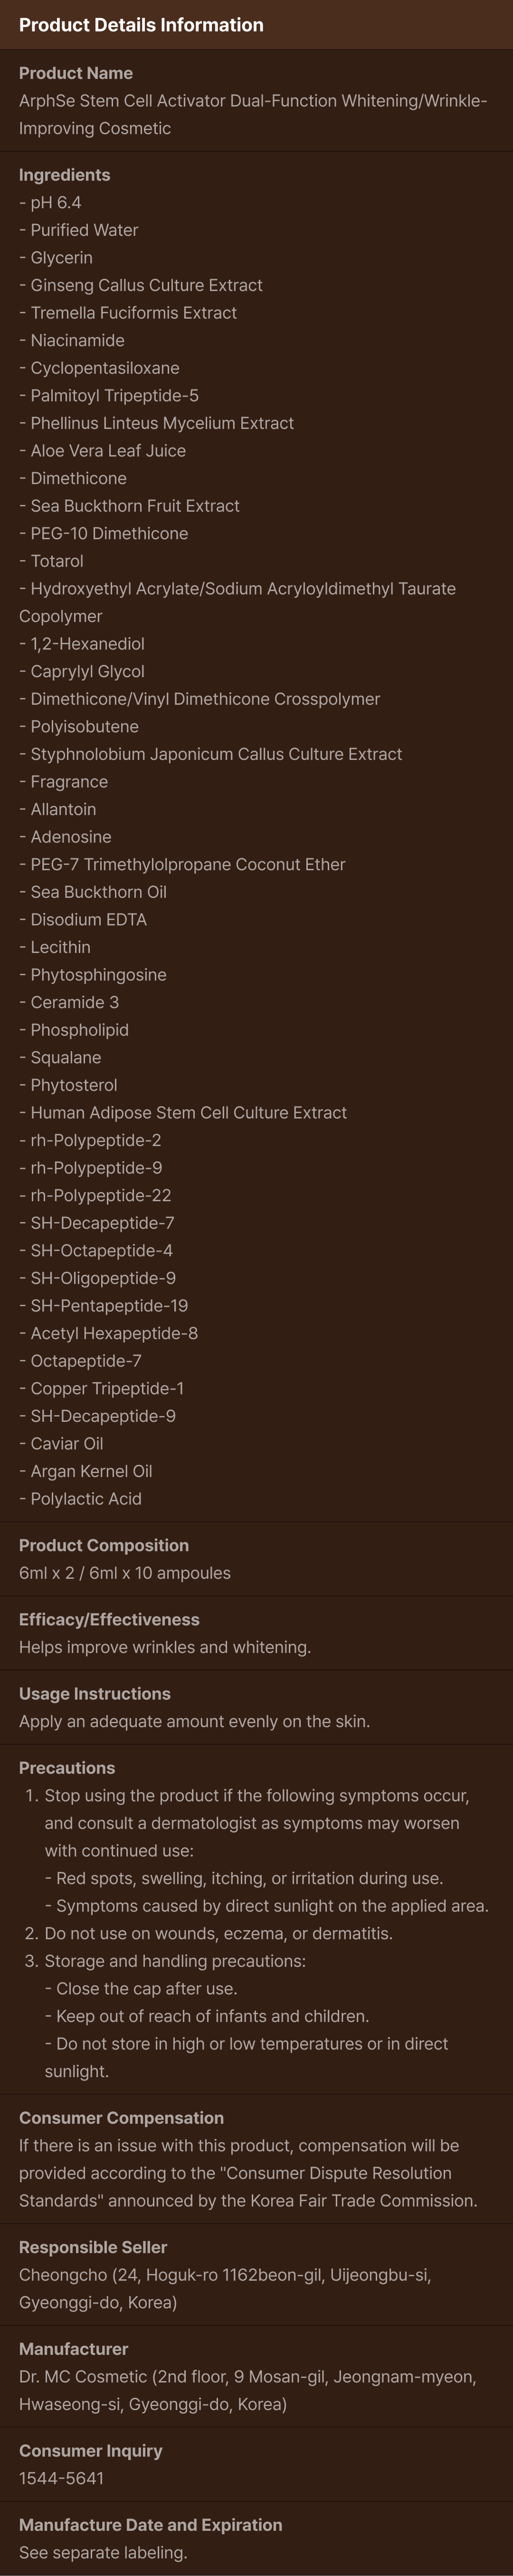The height and width of the screenshot is (2576, 513).
Task: Click the Precautions section heading
Action: point(67,1767)
